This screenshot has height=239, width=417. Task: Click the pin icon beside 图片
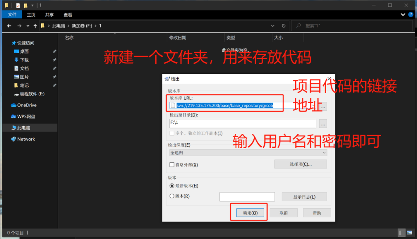point(54,77)
